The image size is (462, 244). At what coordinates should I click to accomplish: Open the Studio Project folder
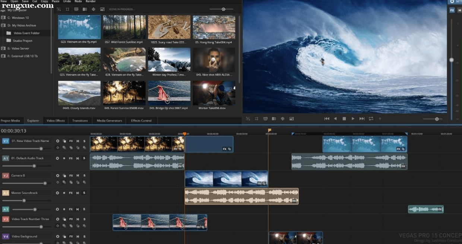coord(22,41)
